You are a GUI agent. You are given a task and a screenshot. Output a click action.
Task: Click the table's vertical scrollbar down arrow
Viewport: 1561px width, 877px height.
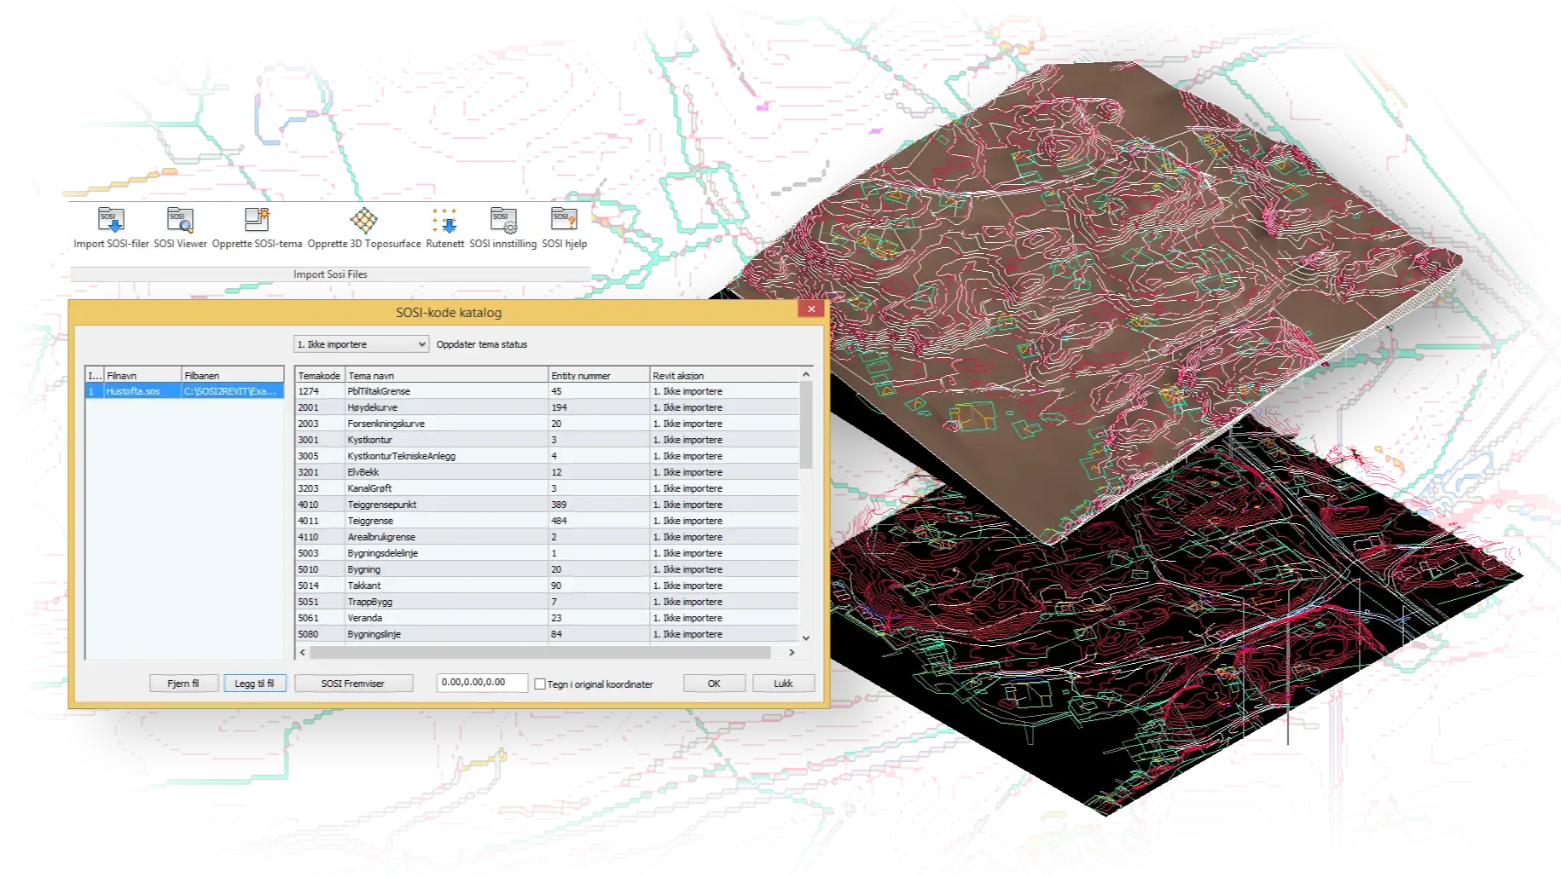(x=805, y=638)
